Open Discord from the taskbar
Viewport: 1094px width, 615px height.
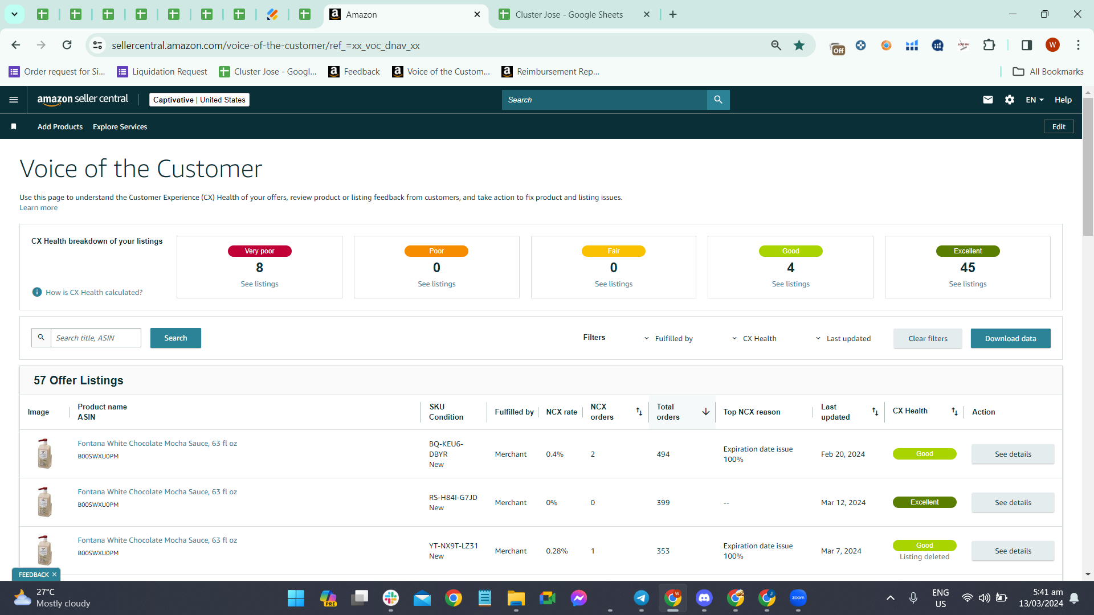coord(704,598)
